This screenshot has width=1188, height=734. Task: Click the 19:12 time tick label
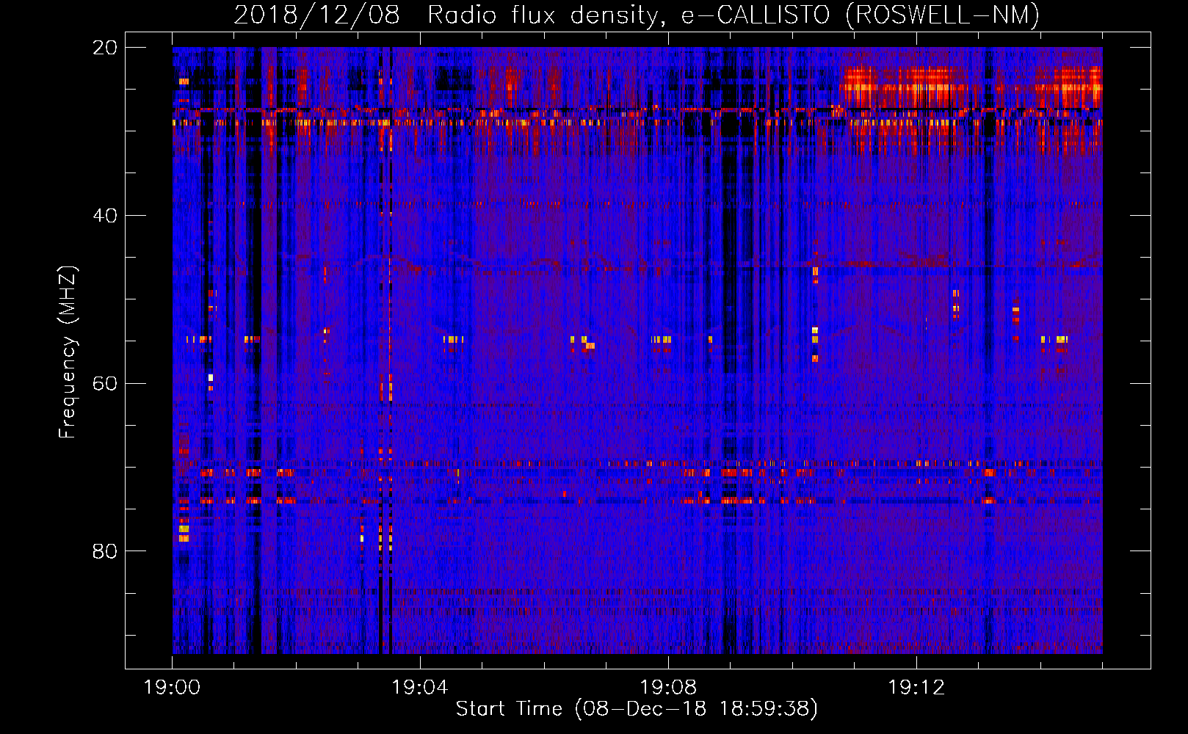coord(916,688)
